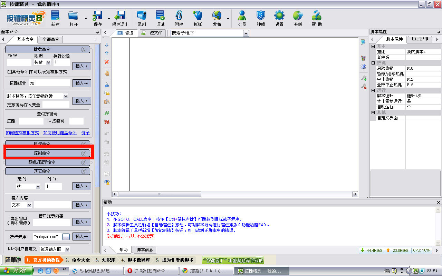Click the copy icon in editor toolbar

pyautogui.click(x=107, y=93)
